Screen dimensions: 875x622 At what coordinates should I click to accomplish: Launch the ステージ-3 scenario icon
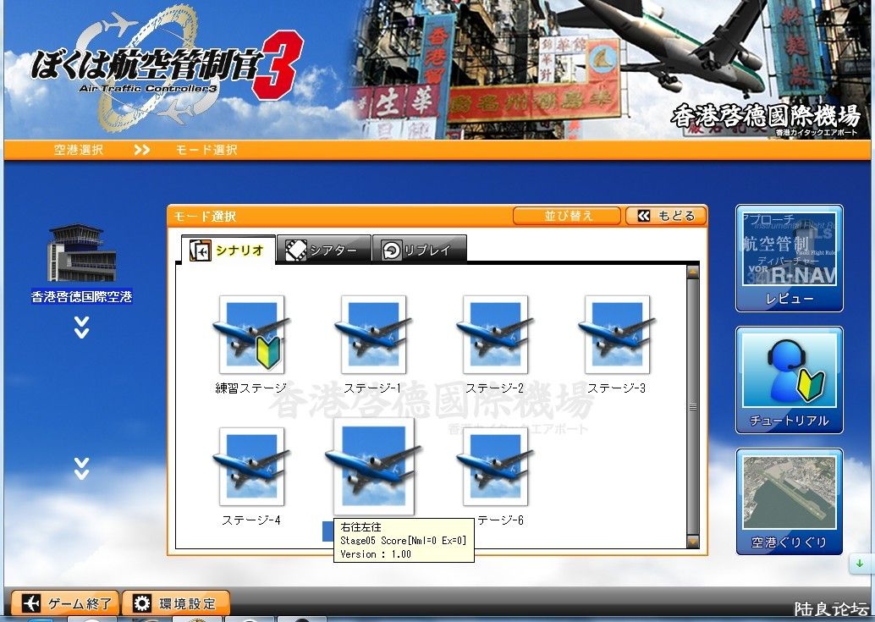pyautogui.click(x=617, y=334)
